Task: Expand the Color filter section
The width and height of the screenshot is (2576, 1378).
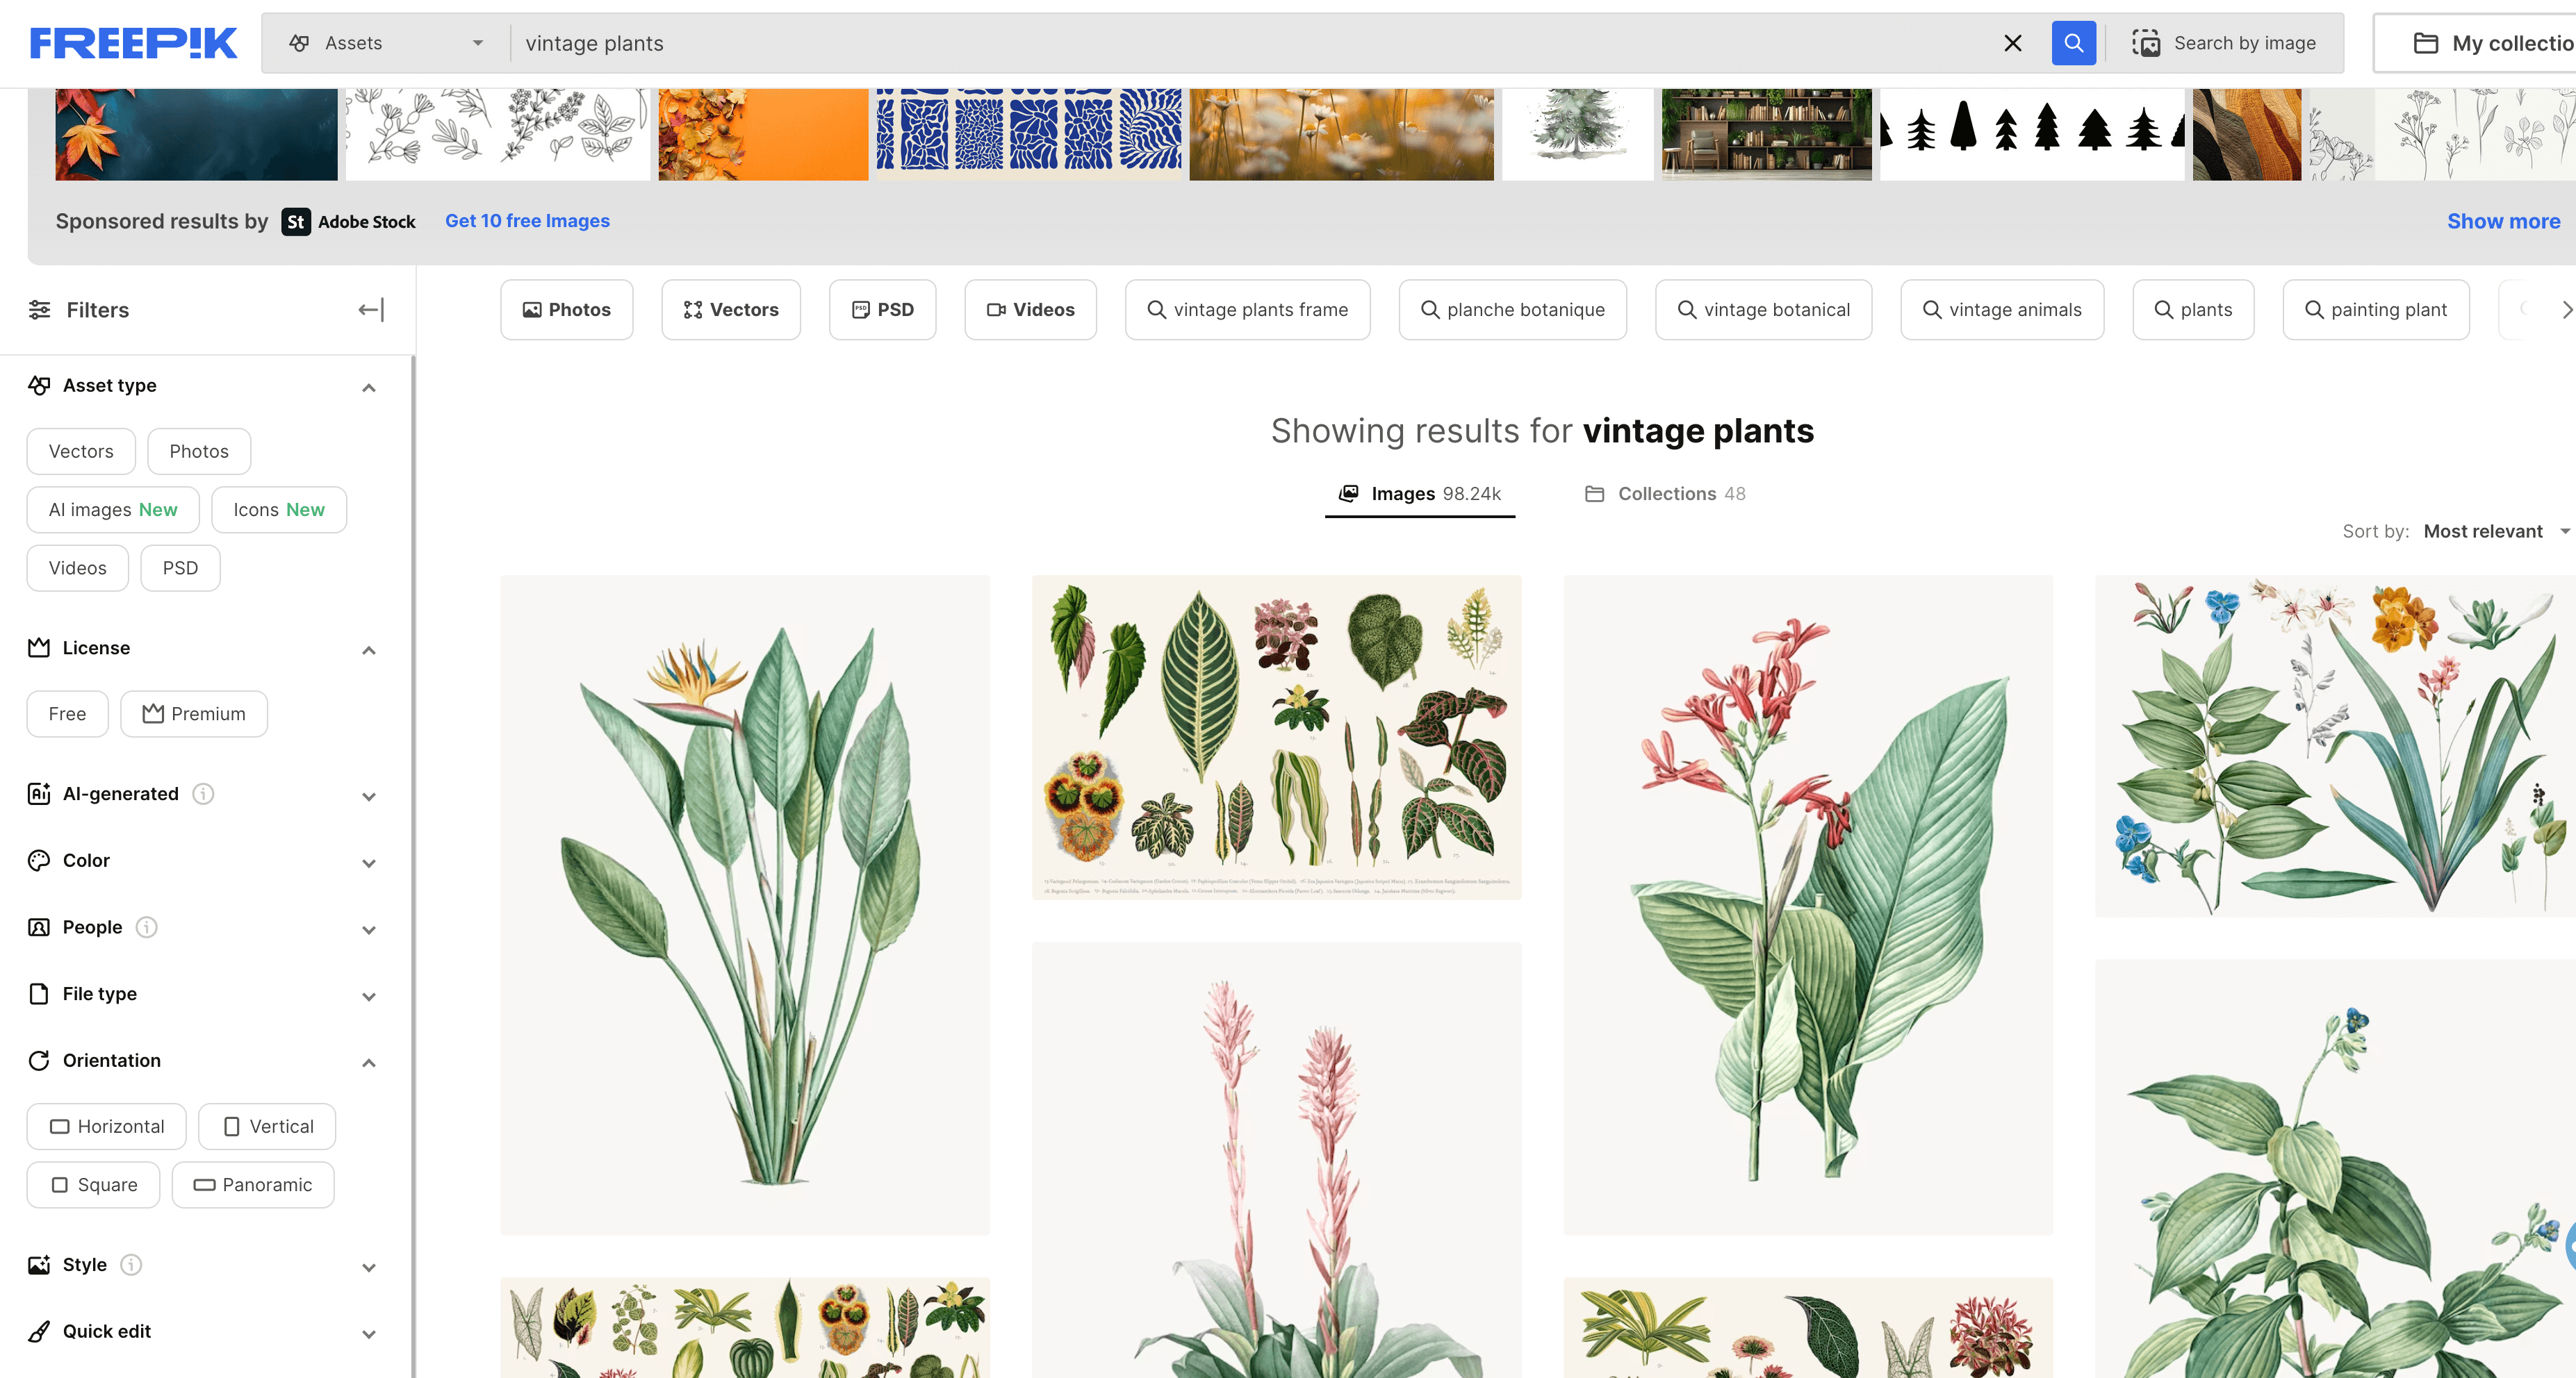Action: click(369, 863)
